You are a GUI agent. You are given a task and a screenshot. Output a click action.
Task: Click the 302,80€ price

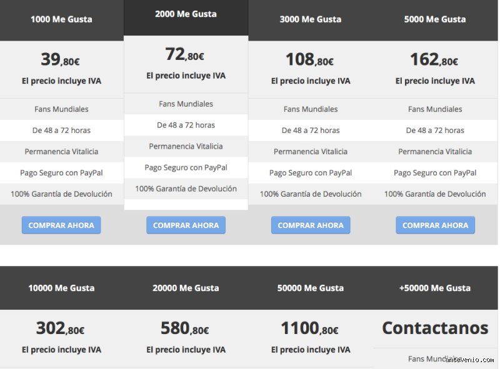point(60,328)
